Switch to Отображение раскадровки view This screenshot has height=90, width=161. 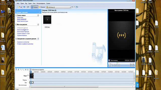(37, 69)
